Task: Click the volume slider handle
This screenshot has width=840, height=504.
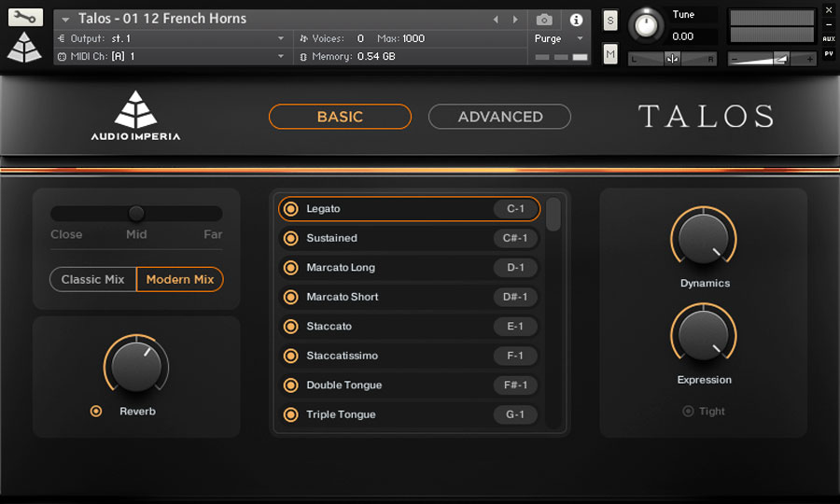Action: tap(781, 59)
